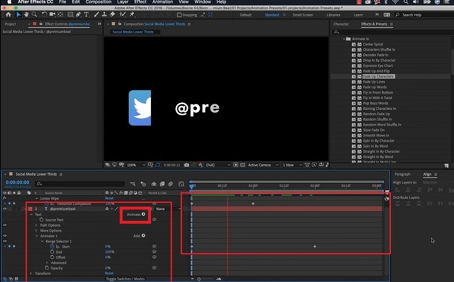Image resolution: width=454 pixels, height=282 pixels.
Task: Click the Animate arrow button
Action: (144, 214)
